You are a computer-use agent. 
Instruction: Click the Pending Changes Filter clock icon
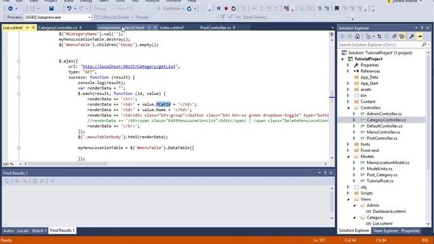coord(368,37)
